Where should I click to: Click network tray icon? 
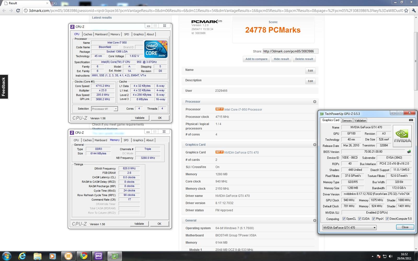[385, 256]
